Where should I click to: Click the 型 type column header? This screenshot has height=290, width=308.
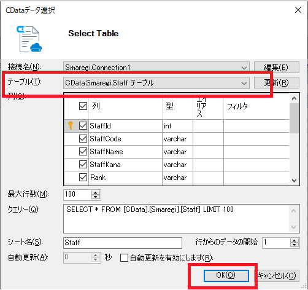(177, 106)
